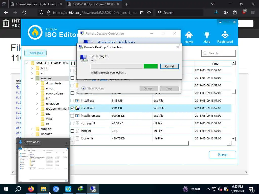Click the connection progress bar
This screenshot has width=259, height=194.
pyautogui.click(x=124, y=66)
